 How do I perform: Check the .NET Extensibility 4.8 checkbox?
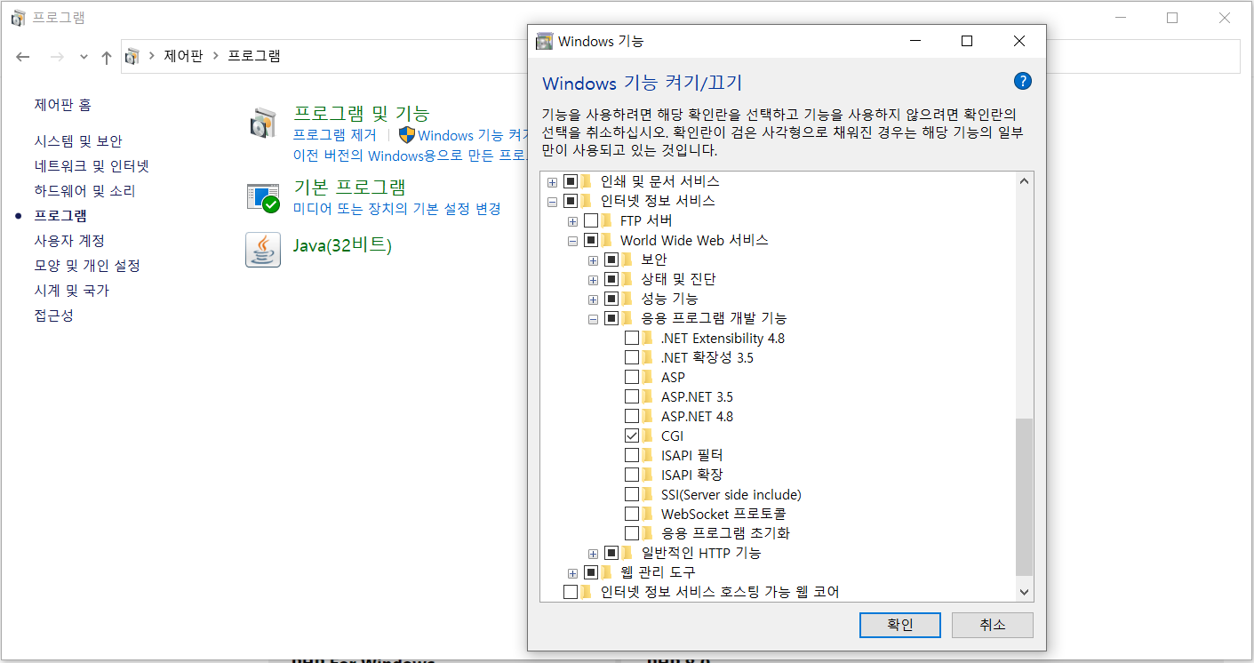tap(632, 338)
